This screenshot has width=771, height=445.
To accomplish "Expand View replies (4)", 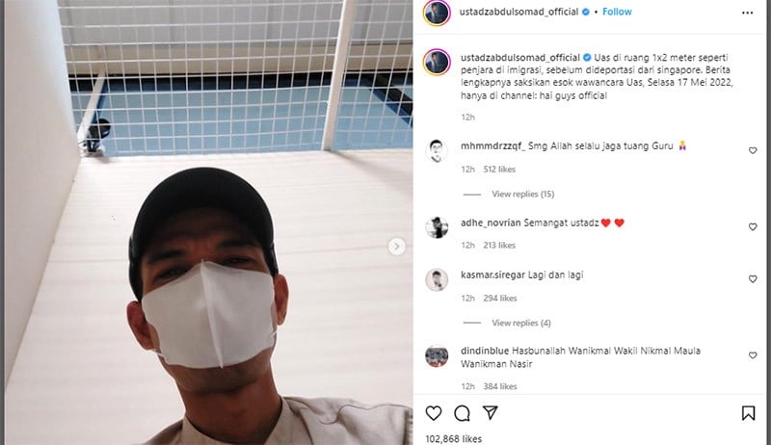I will coord(521,323).
